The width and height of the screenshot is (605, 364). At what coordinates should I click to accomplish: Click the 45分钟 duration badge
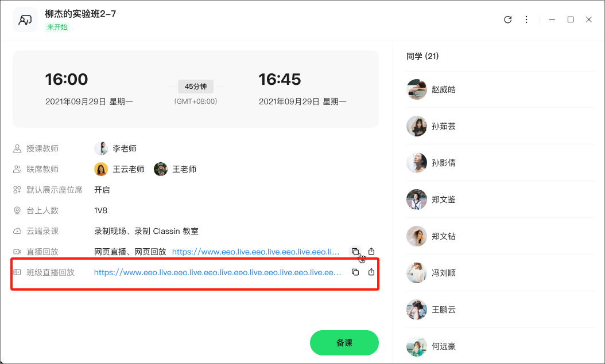click(x=196, y=87)
